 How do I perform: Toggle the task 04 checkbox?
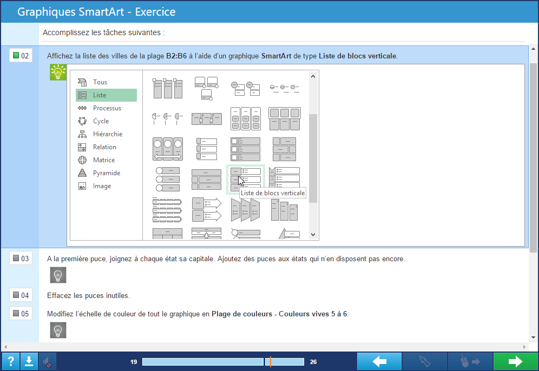pyautogui.click(x=16, y=295)
